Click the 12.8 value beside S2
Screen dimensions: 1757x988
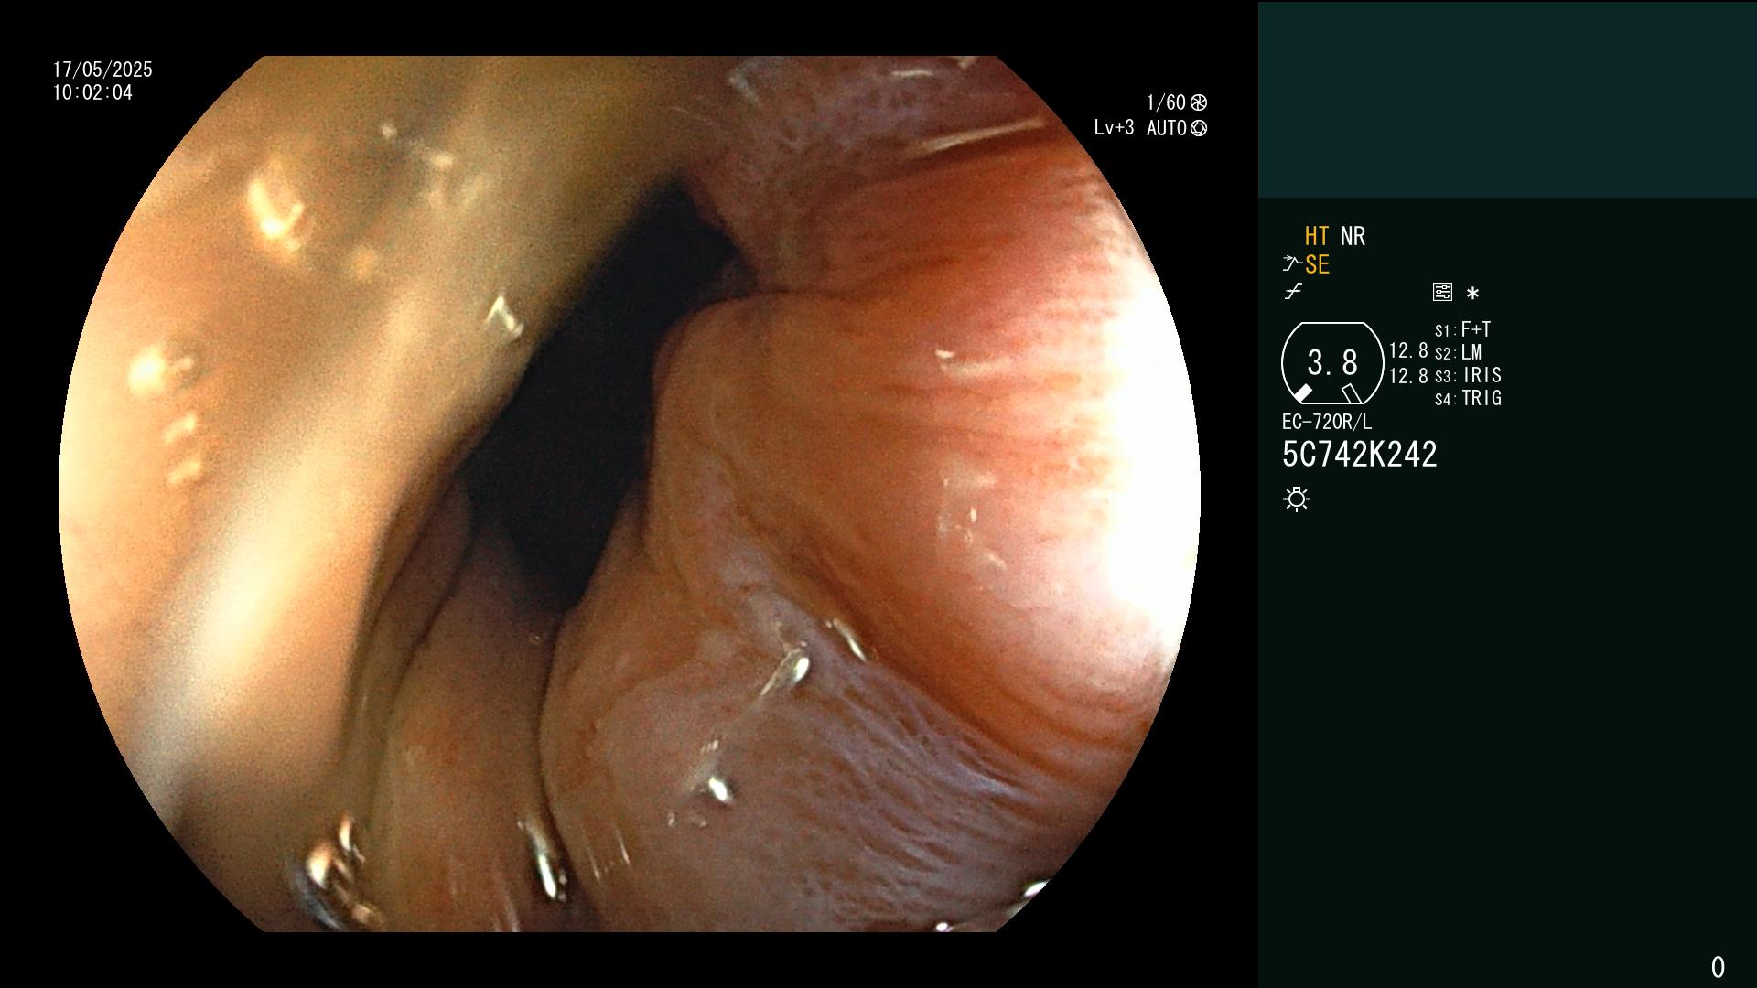click(x=1408, y=350)
